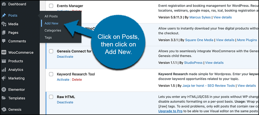Viewport: 259px width, 115px height.
Task: Open the Comments menu label
Action: tap(17, 41)
